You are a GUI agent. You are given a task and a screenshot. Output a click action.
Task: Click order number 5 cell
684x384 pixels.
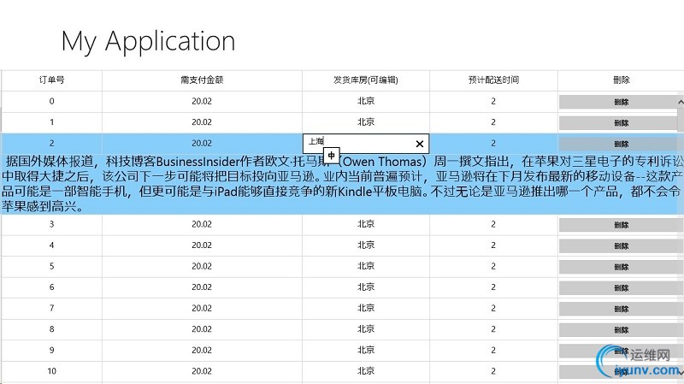52,266
